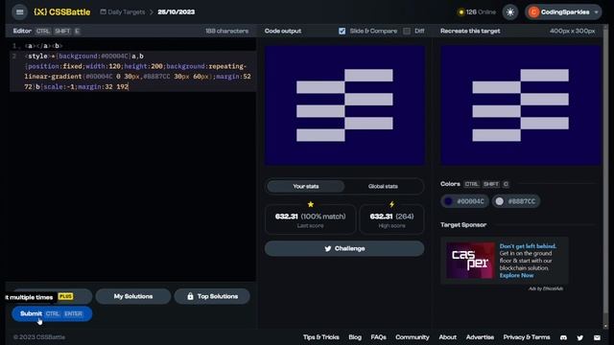Click the page vertical scrollbar

click(605, 176)
